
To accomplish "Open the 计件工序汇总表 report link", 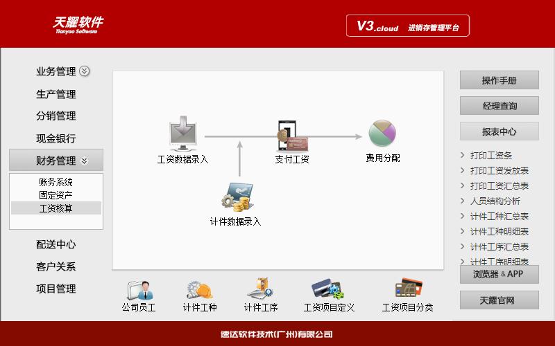I will click(x=499, y=246).
